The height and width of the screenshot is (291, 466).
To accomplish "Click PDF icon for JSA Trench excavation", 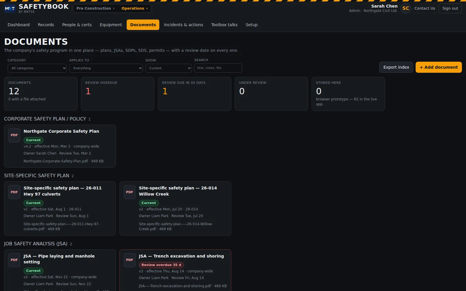I will [x=130, y=260].
